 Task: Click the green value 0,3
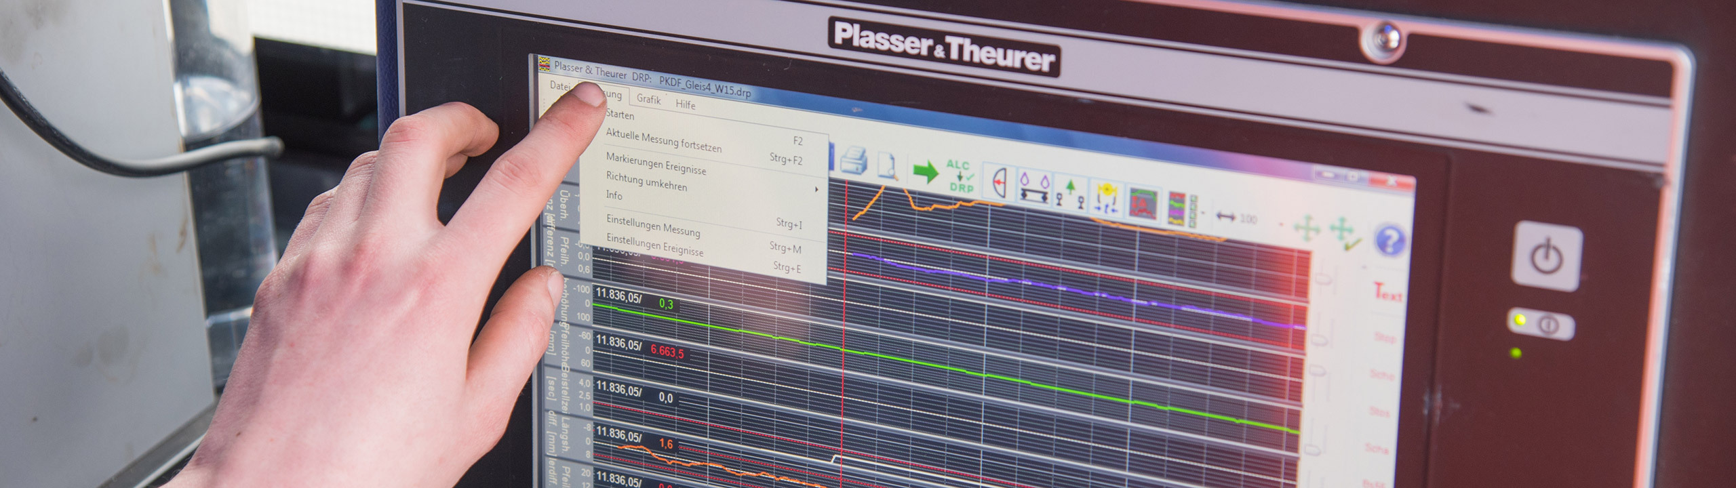point(666,304)
